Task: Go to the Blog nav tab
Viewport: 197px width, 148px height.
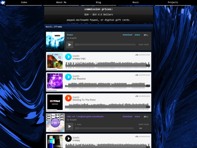Action: (x=98, y=3)
